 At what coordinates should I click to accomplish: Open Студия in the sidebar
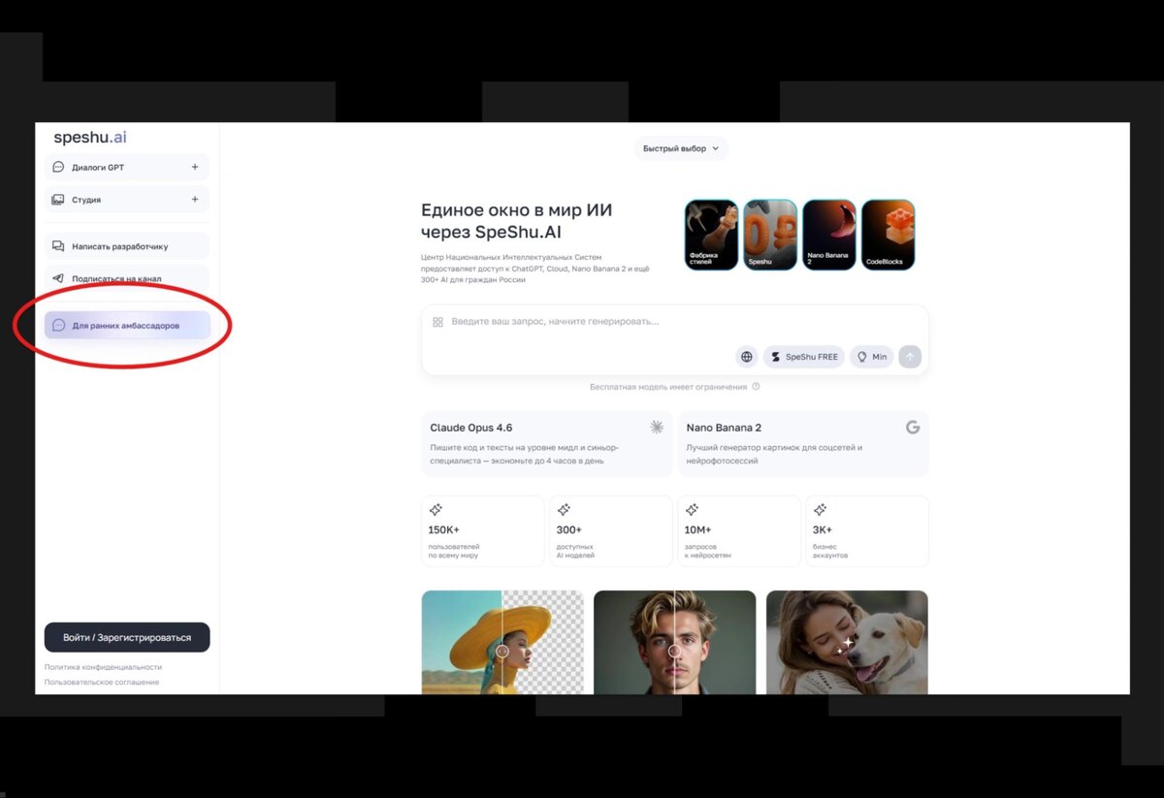[x=127, y=200]
